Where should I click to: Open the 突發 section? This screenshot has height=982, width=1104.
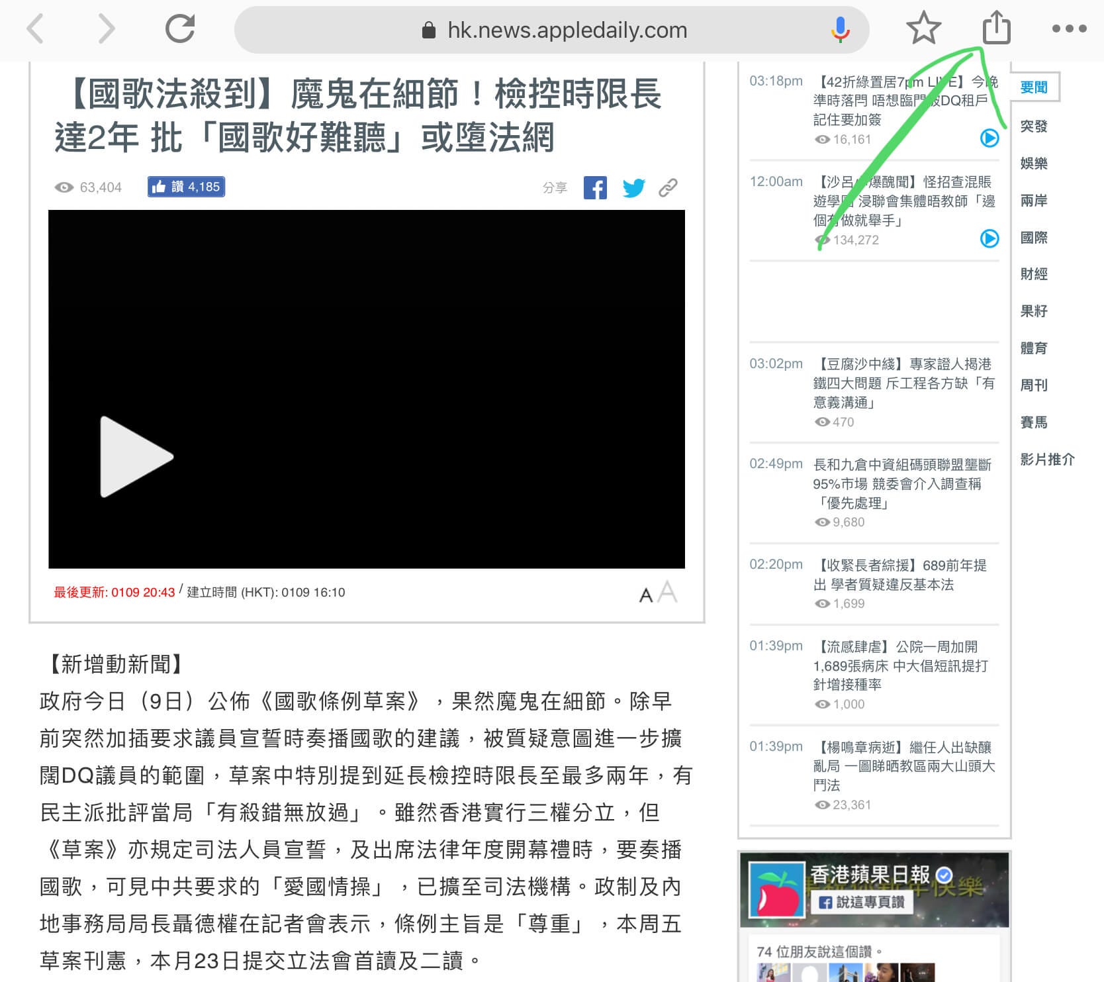click(x=1034, y=126)
